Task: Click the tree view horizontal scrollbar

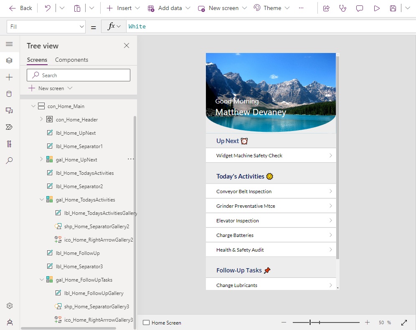Action: [x=68, y=328]
